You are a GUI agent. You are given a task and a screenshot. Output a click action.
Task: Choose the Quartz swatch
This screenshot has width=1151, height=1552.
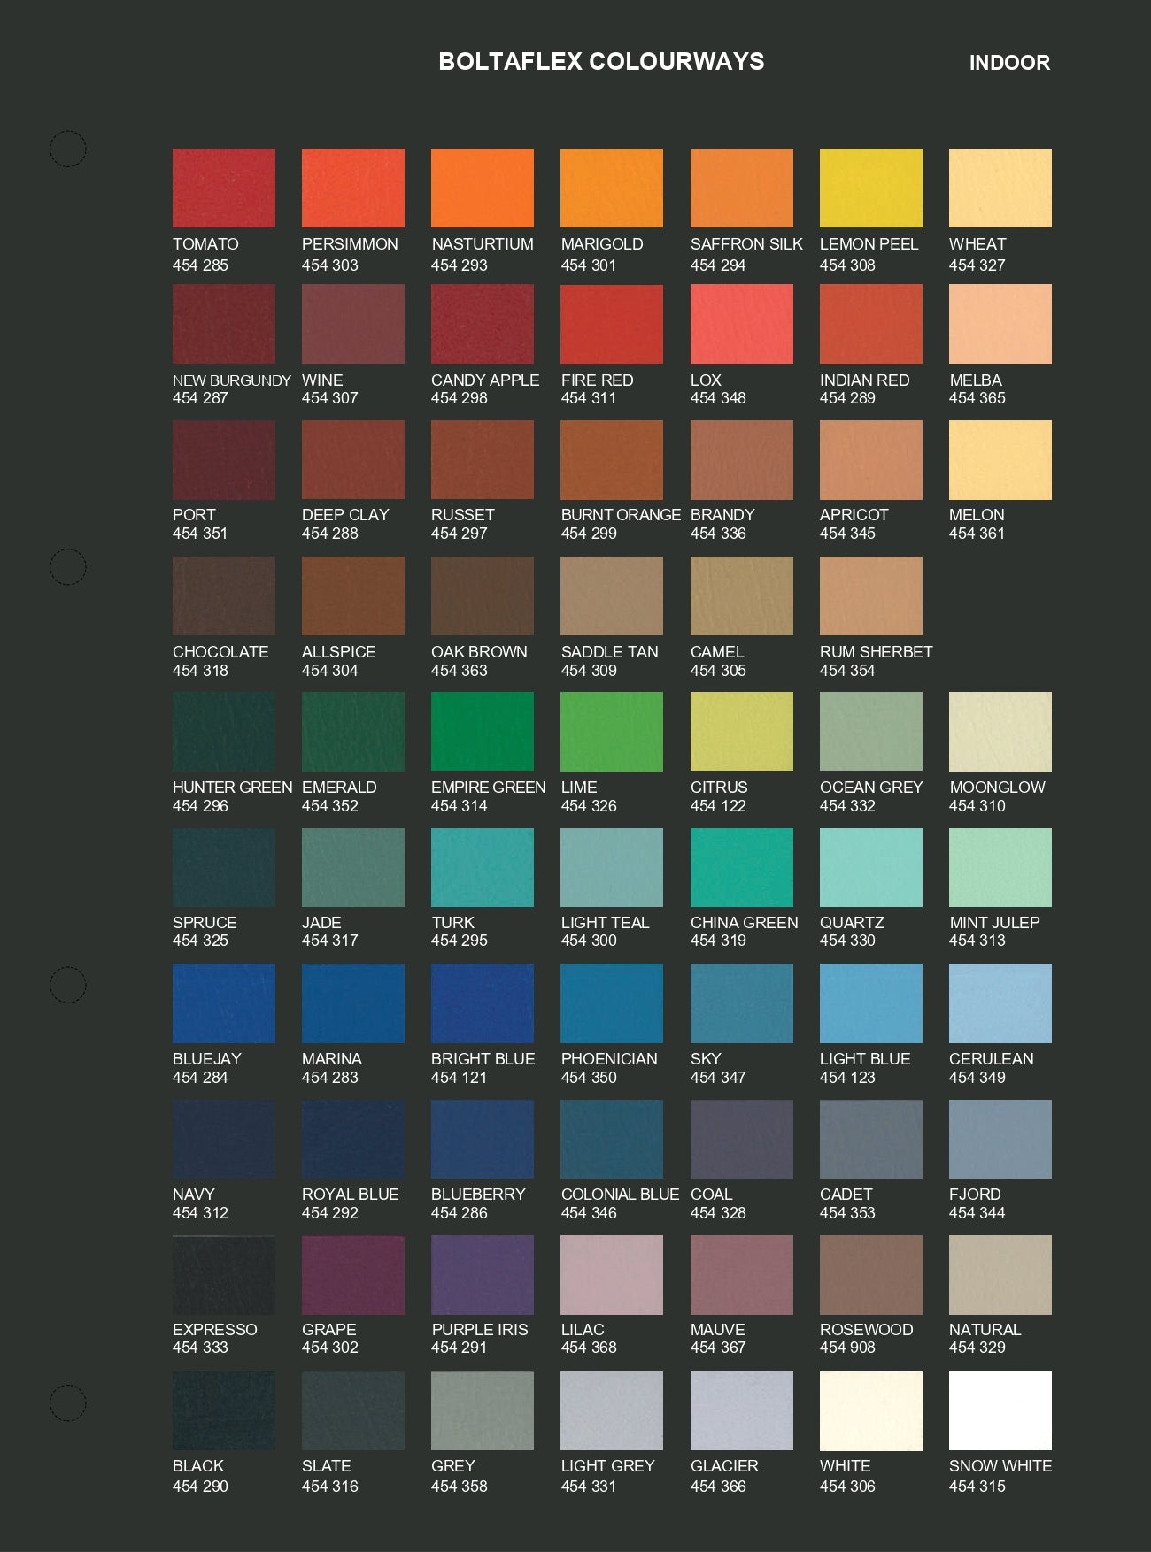pyautogui.click(x=871, y=867)
